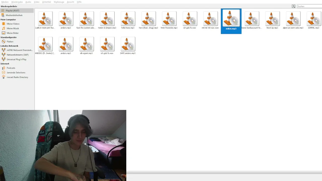This screenshot has height=181, width=322.
Task: Open Podcasts under Internet
Action: click(x=17, y=68)
